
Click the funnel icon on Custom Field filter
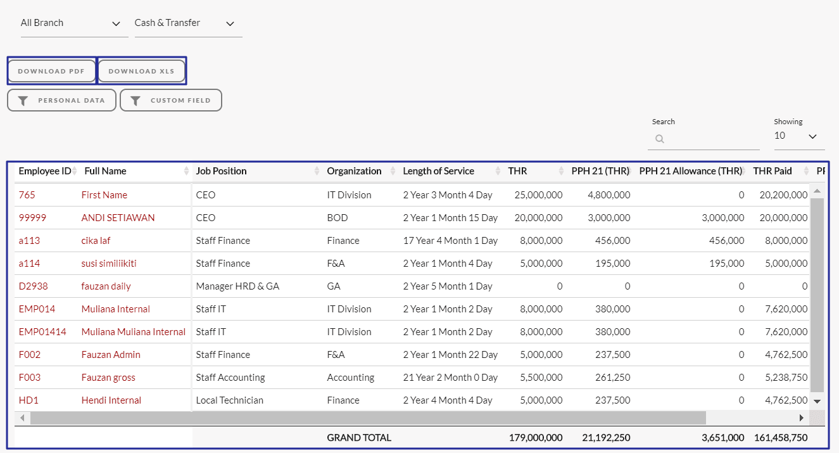[x=135, y=101]
